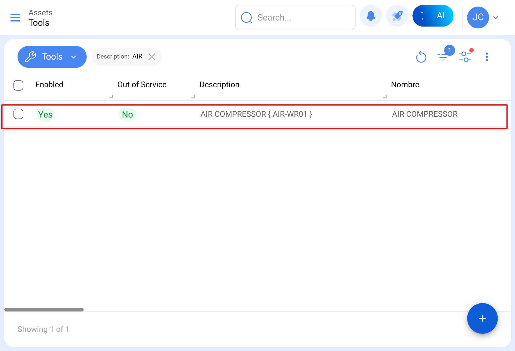The image size is (515, 351).
Task: Toggle the select all header checkbox
Action: [x=18, y=85]
